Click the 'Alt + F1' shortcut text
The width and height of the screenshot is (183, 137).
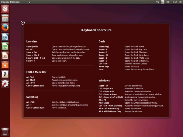click(30, 50)
